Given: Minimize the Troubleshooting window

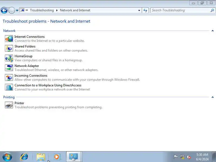Looking at the screenshot, I should [193, 3].
